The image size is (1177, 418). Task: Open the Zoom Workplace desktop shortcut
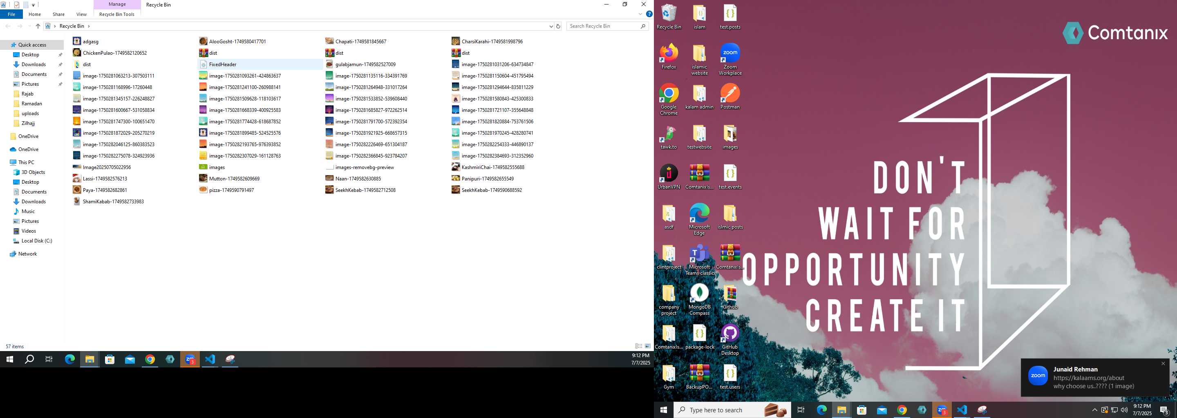pos(729,59)
